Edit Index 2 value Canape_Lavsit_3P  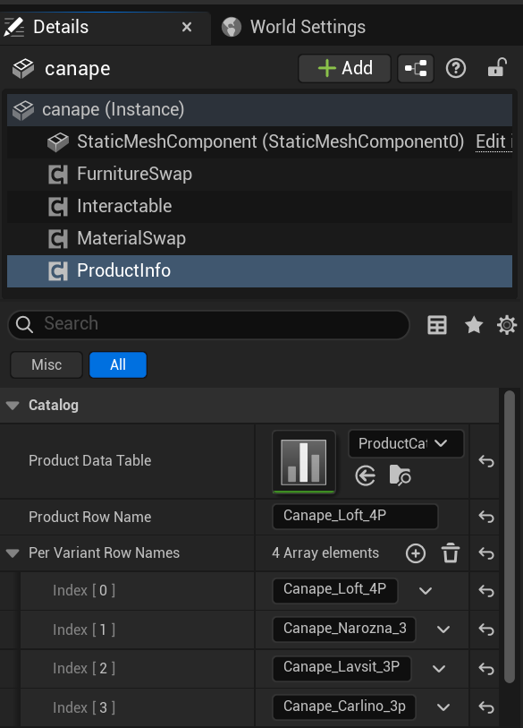pos(342,668)
